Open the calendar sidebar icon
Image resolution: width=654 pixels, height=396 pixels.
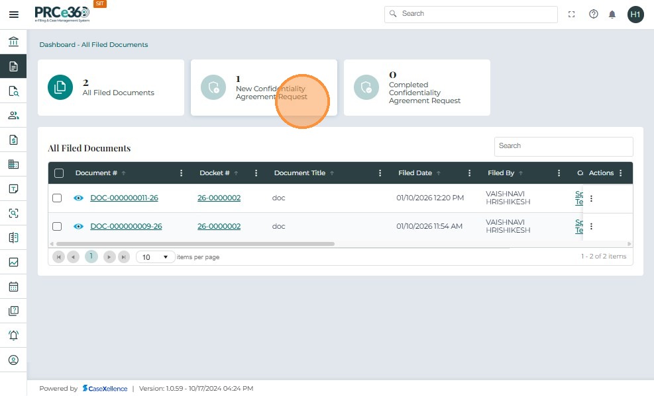coord(13,287)
